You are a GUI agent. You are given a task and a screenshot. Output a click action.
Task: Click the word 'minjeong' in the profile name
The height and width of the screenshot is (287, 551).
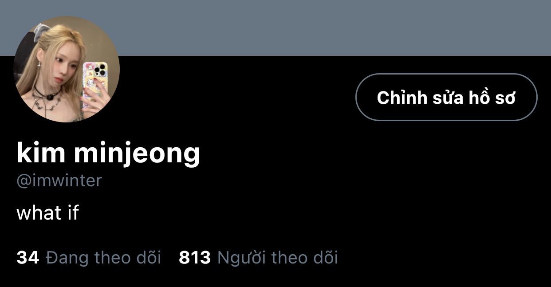(x=137, y=153)
